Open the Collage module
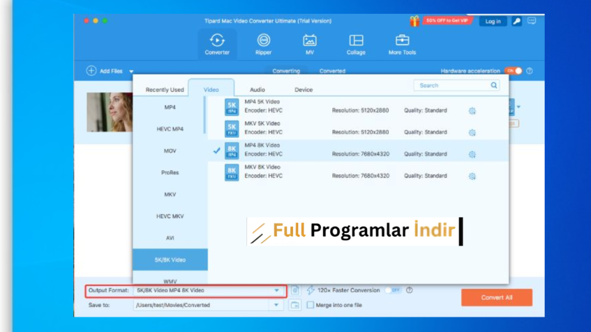 pyautogui.click(x=356, y=44)
